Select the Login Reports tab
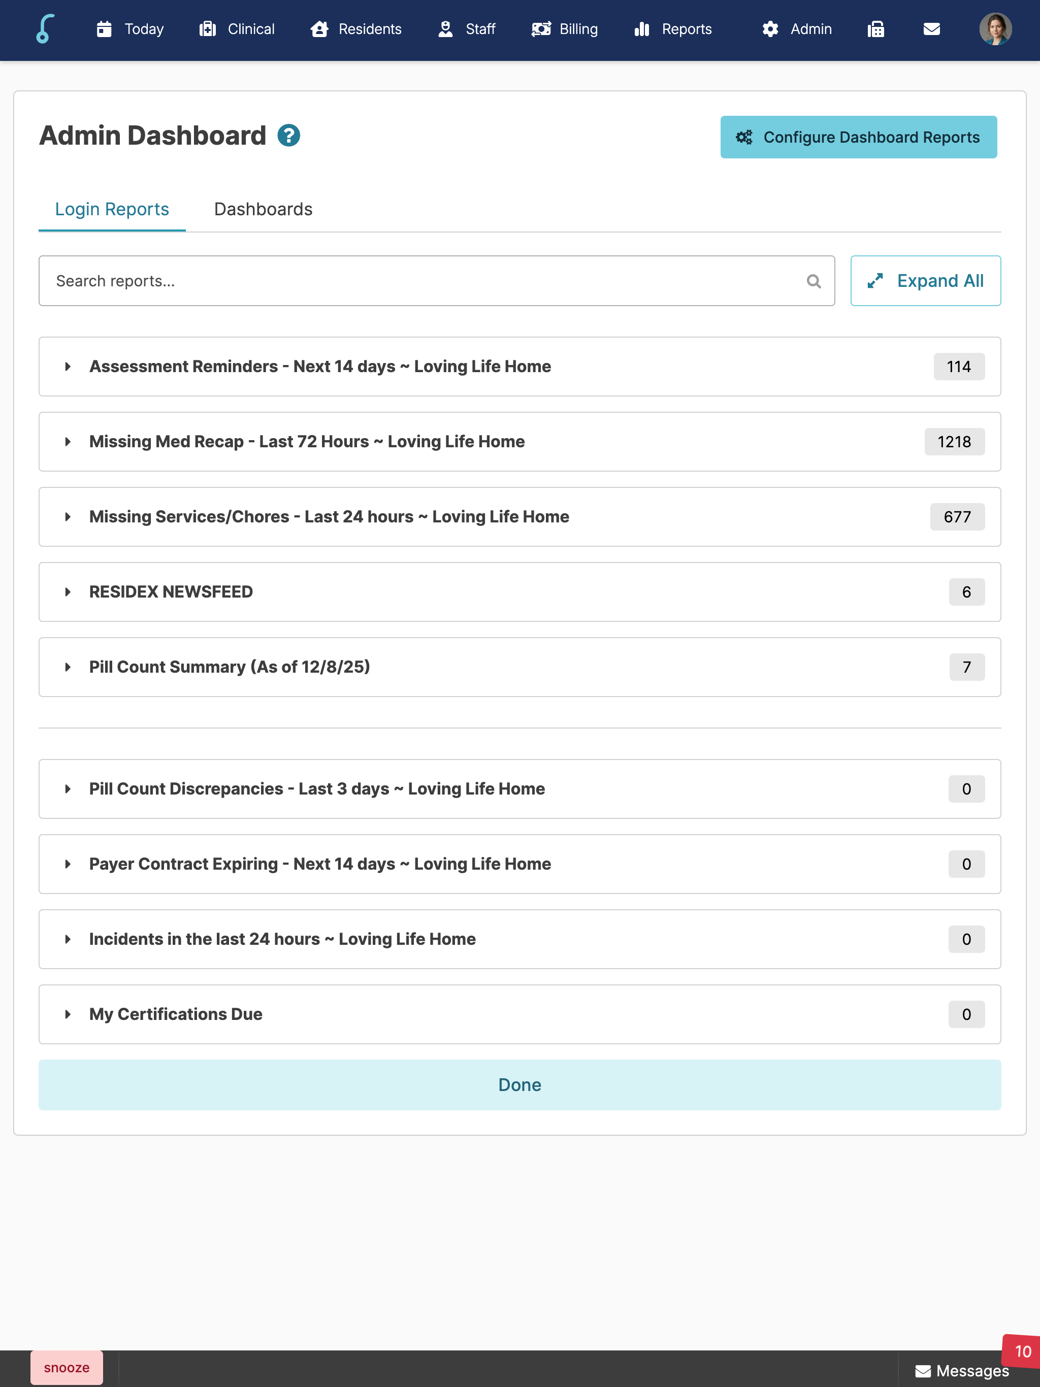The height and width of the screenshot is (1387, 1040). 112,210
